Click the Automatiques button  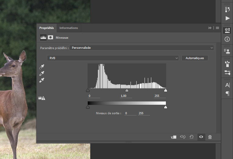(x=195, y=58)
